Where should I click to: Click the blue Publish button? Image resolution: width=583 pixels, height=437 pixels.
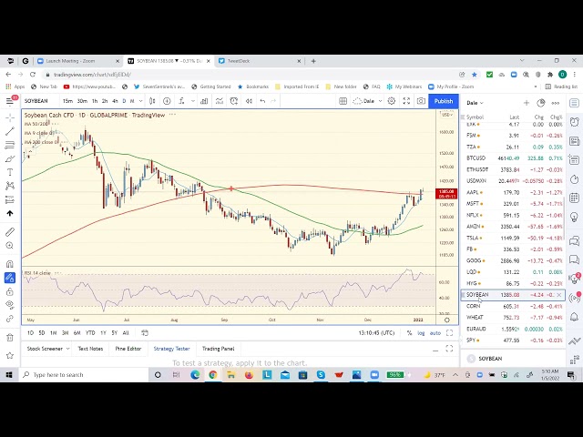point(444,101)
